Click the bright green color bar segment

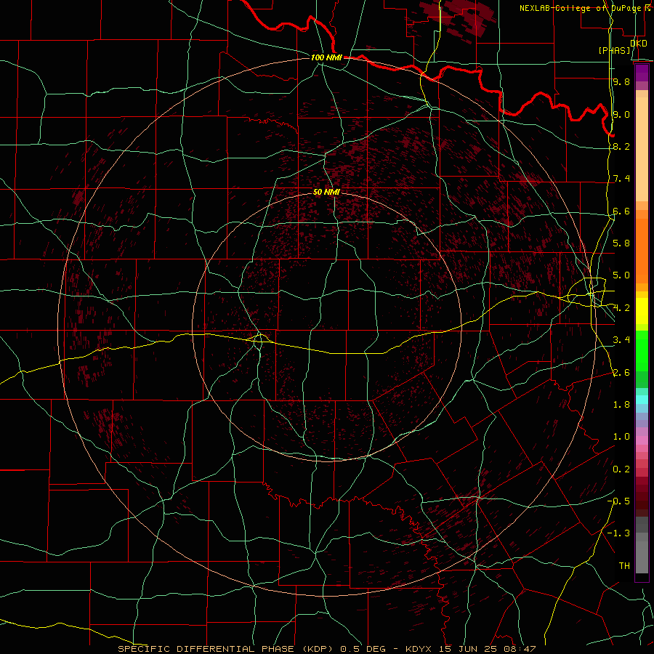pyautogui.click(x=642, y=351)
